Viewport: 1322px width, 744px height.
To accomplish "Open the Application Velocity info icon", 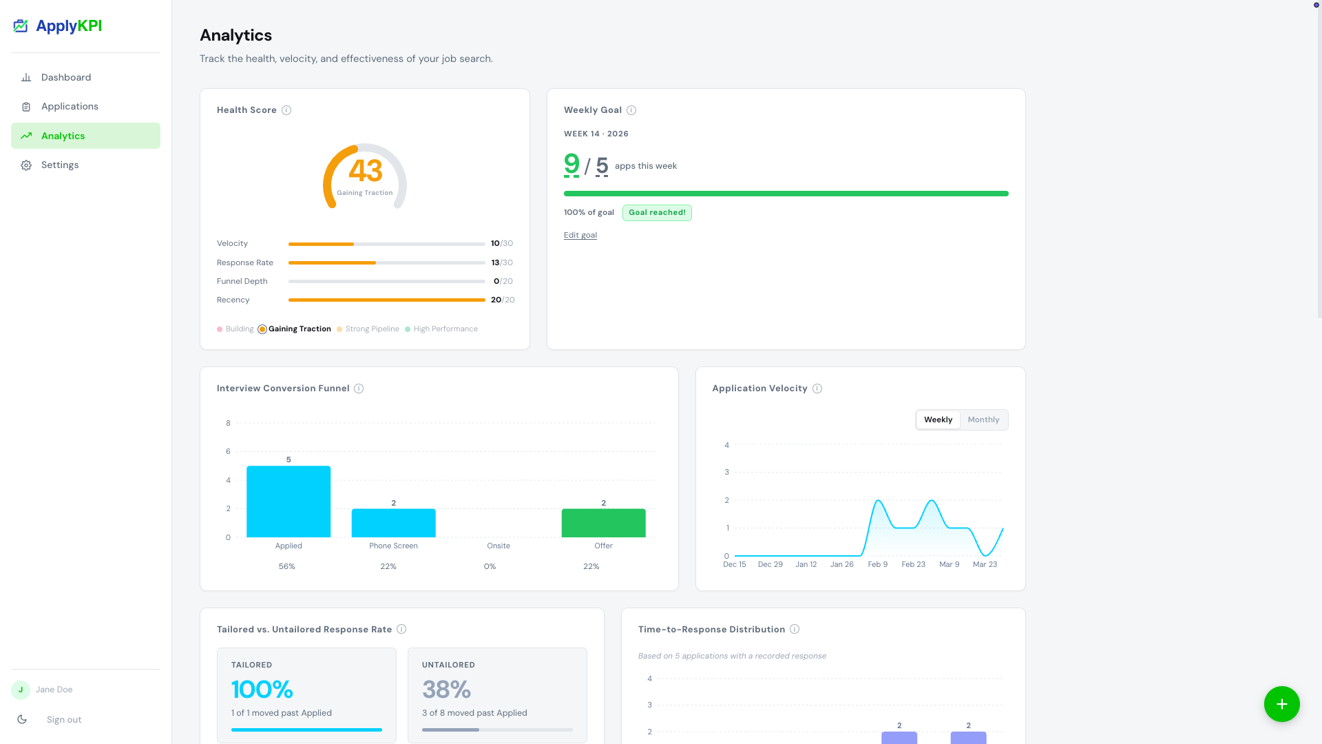I will 817,388.
